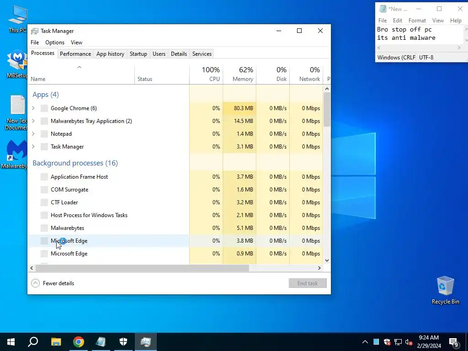Switch to the Services tab
This screenshot has height=351, width=468.
[202, 54]
